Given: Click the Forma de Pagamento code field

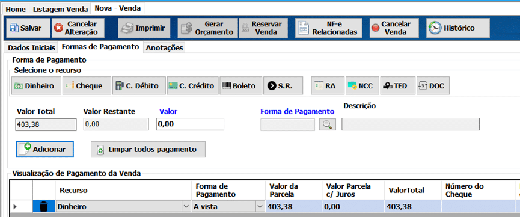Looking at the screenshot, I should 287,124.
